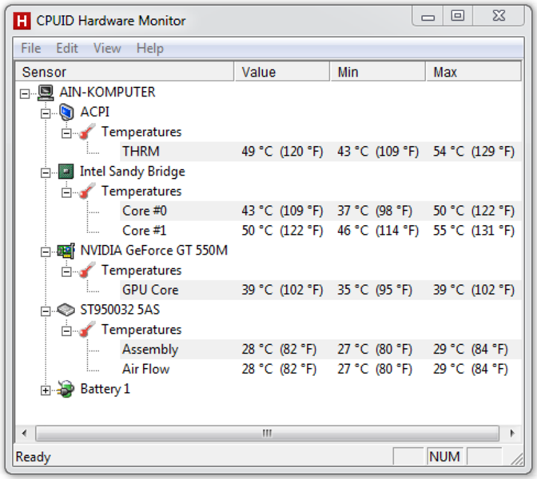Click the ST950032 5AS hard drive icon
The height and width of the screenshot is (479, 537).
[66, 310]
